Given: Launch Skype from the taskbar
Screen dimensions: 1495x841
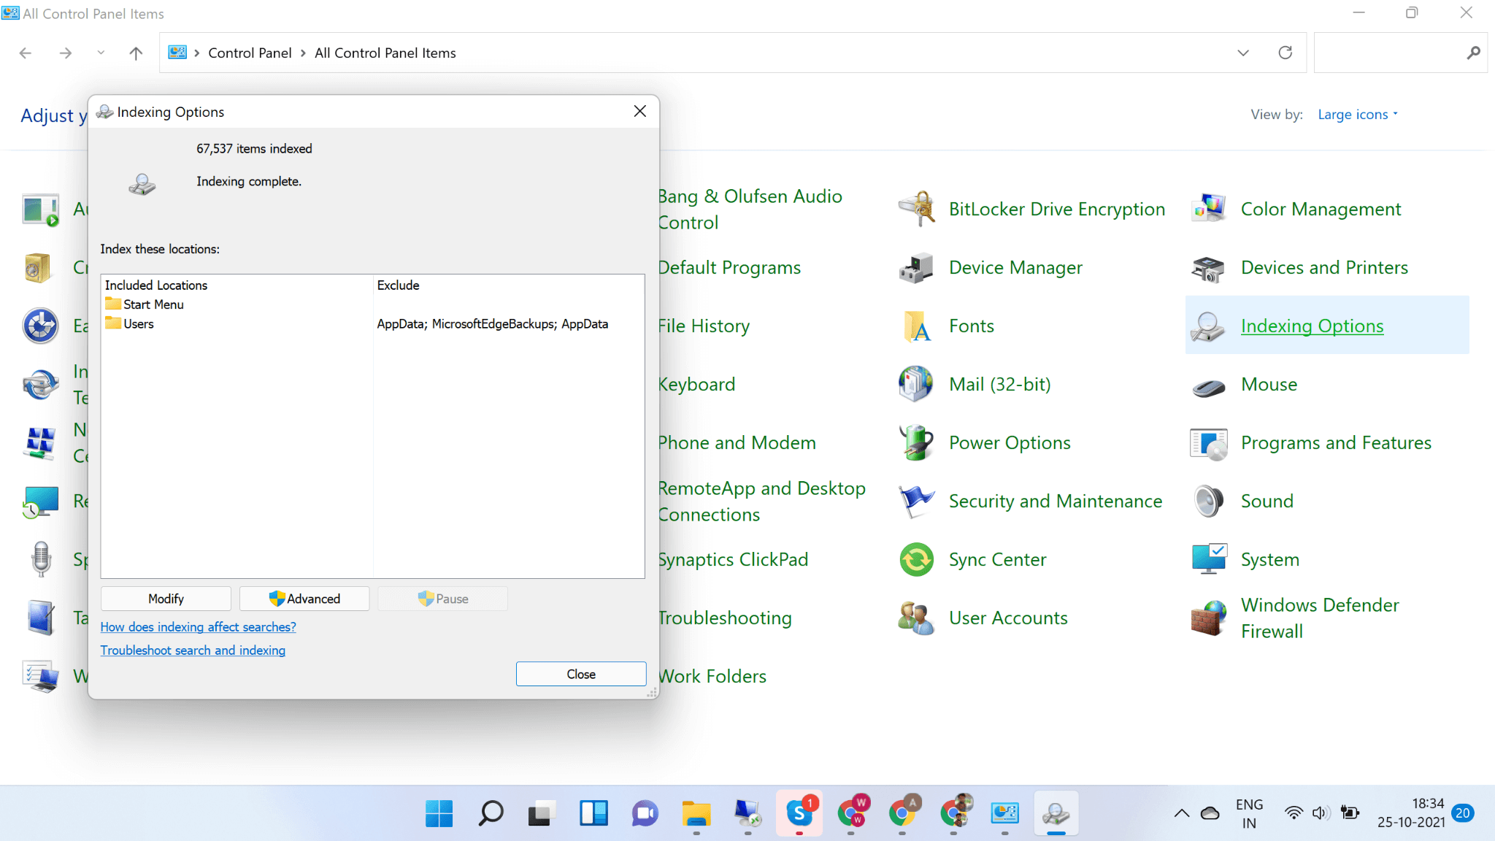Looking at the screenshot, I should pos(800,813).
